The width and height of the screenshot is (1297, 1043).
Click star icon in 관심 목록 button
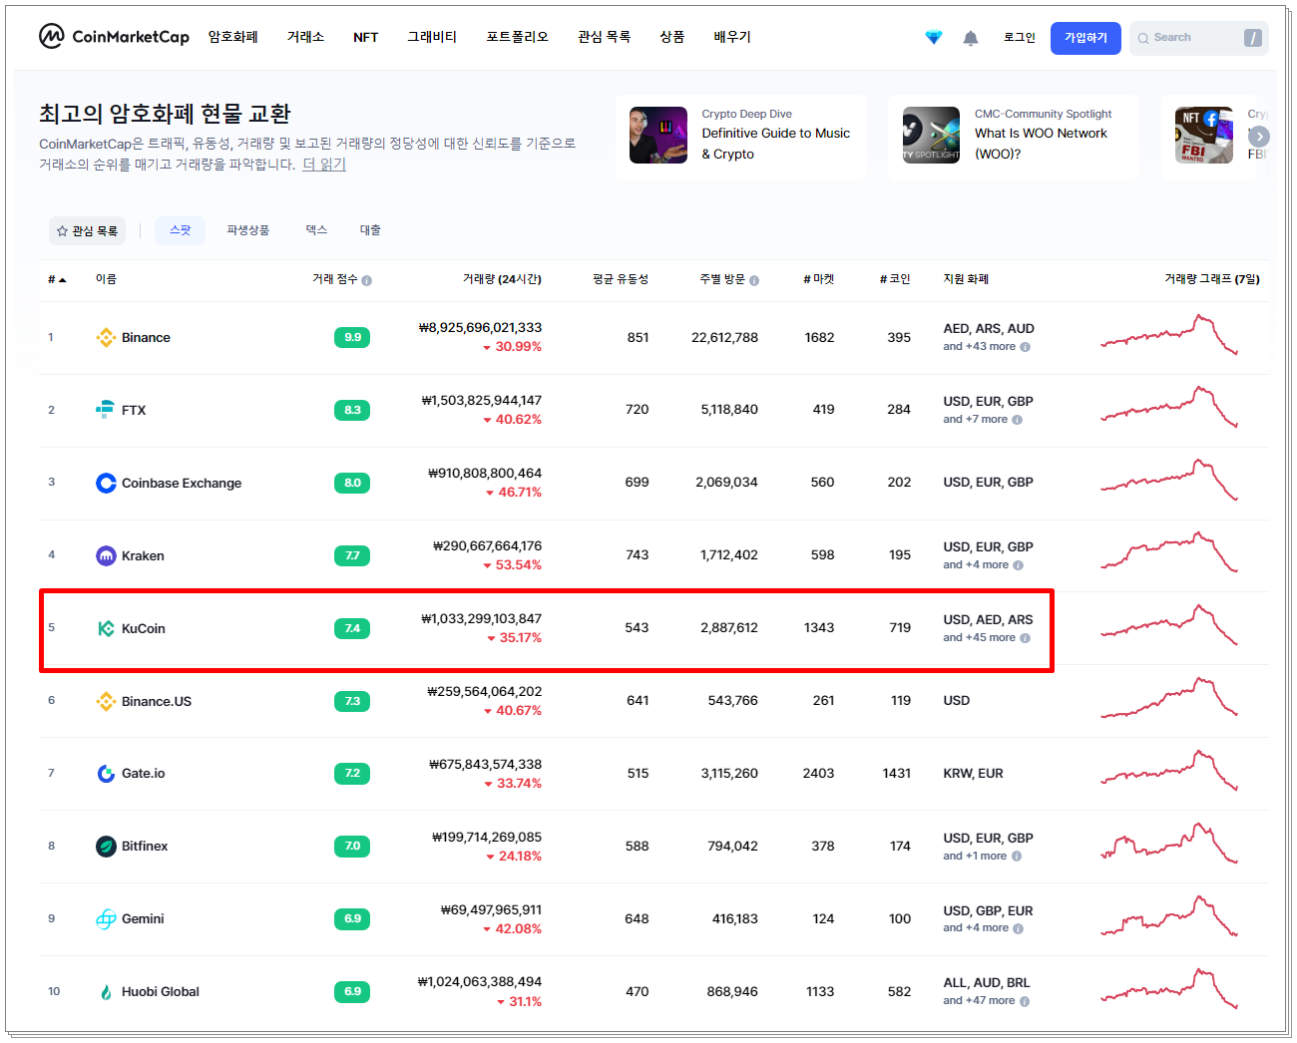click(x=62, y=230)
